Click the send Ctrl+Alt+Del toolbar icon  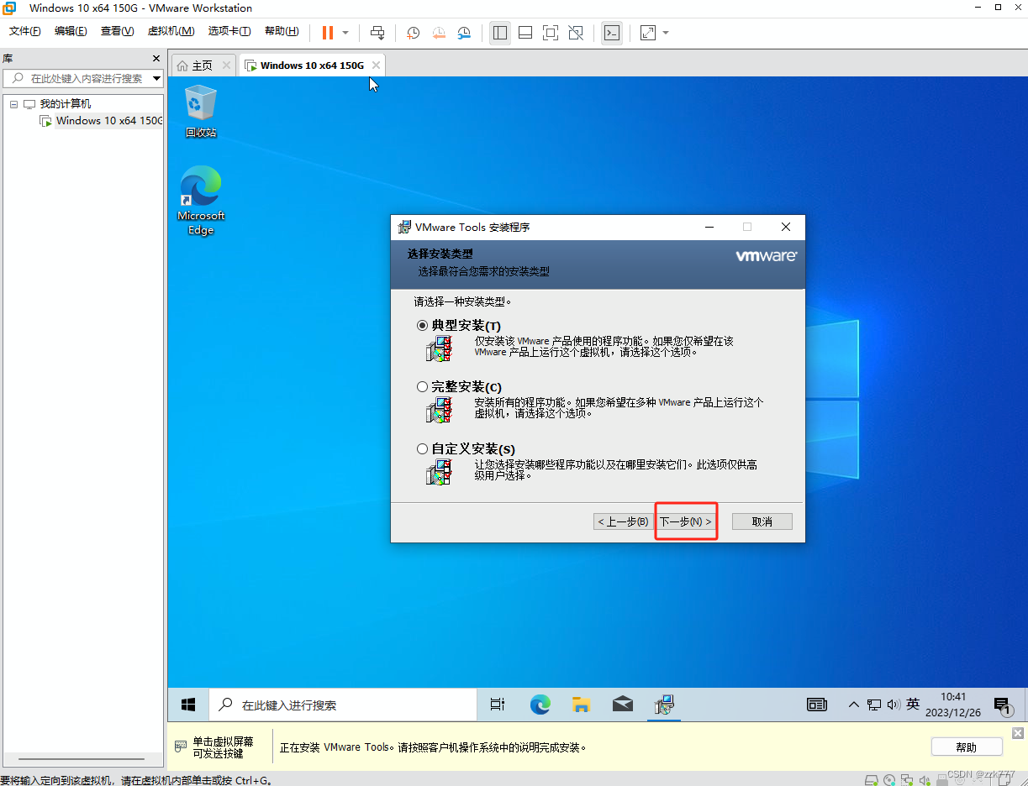click(x=377, y=33)
